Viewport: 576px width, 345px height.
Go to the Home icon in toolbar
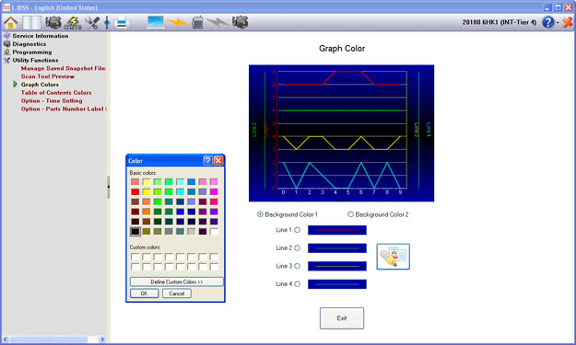[11, 23]
